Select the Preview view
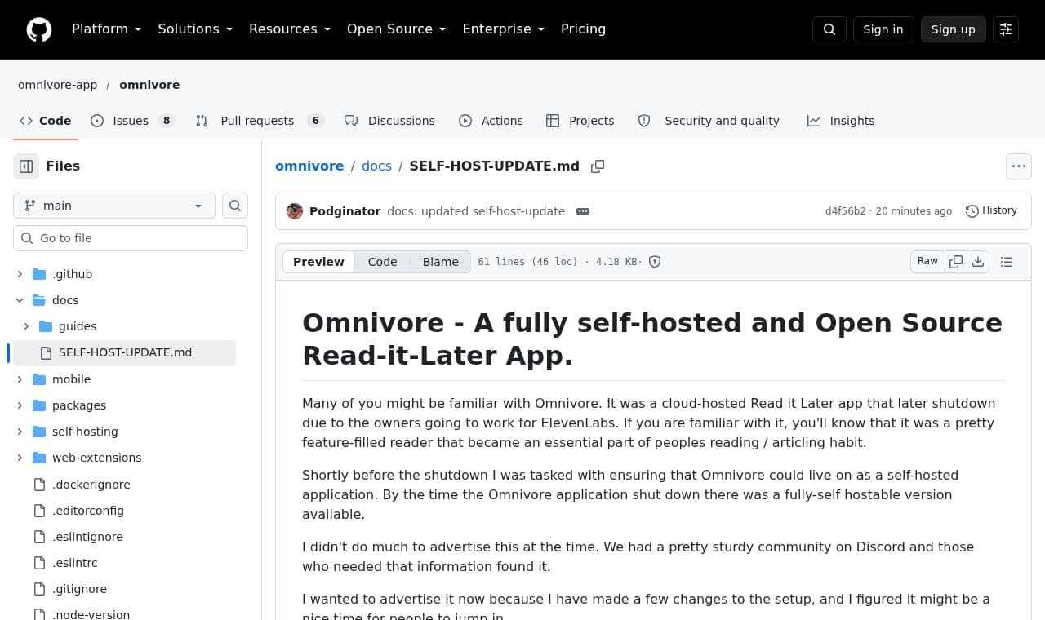 (x=318, y=262)
